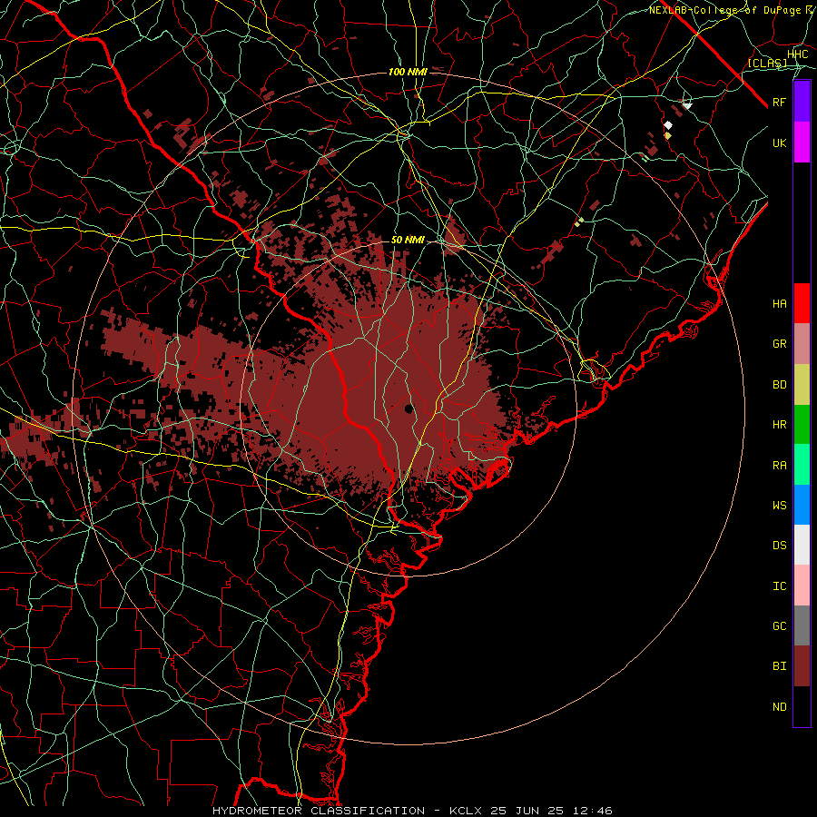The height and width of the screenshot is (817, 817).
Task: Click the 100 NMI range ring label
Action: (408, 72)
